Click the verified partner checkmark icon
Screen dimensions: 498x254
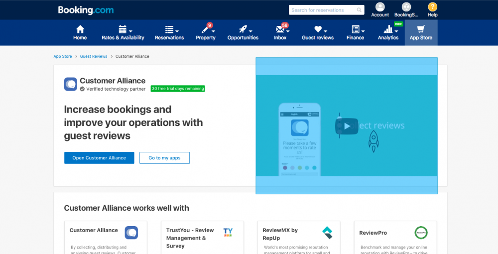click(82, 89)
